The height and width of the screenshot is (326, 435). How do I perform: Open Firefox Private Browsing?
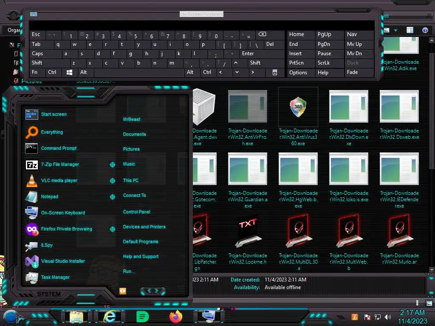pos(59,229)
